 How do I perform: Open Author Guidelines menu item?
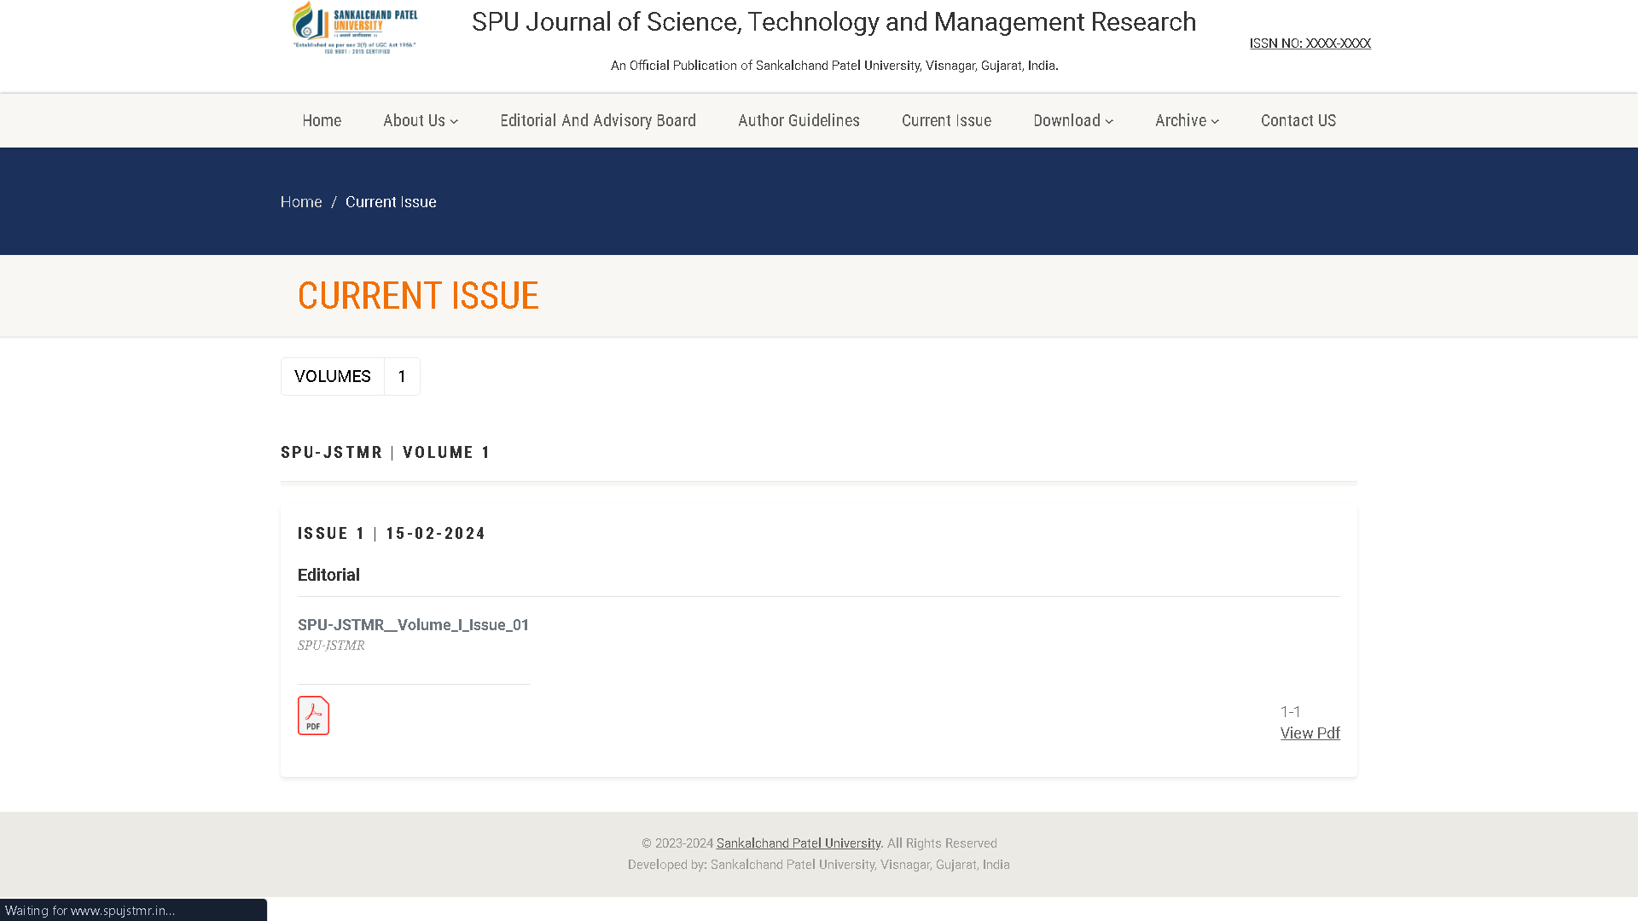(799, 121)
